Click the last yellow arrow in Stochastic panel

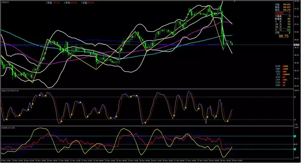(228, 121)
